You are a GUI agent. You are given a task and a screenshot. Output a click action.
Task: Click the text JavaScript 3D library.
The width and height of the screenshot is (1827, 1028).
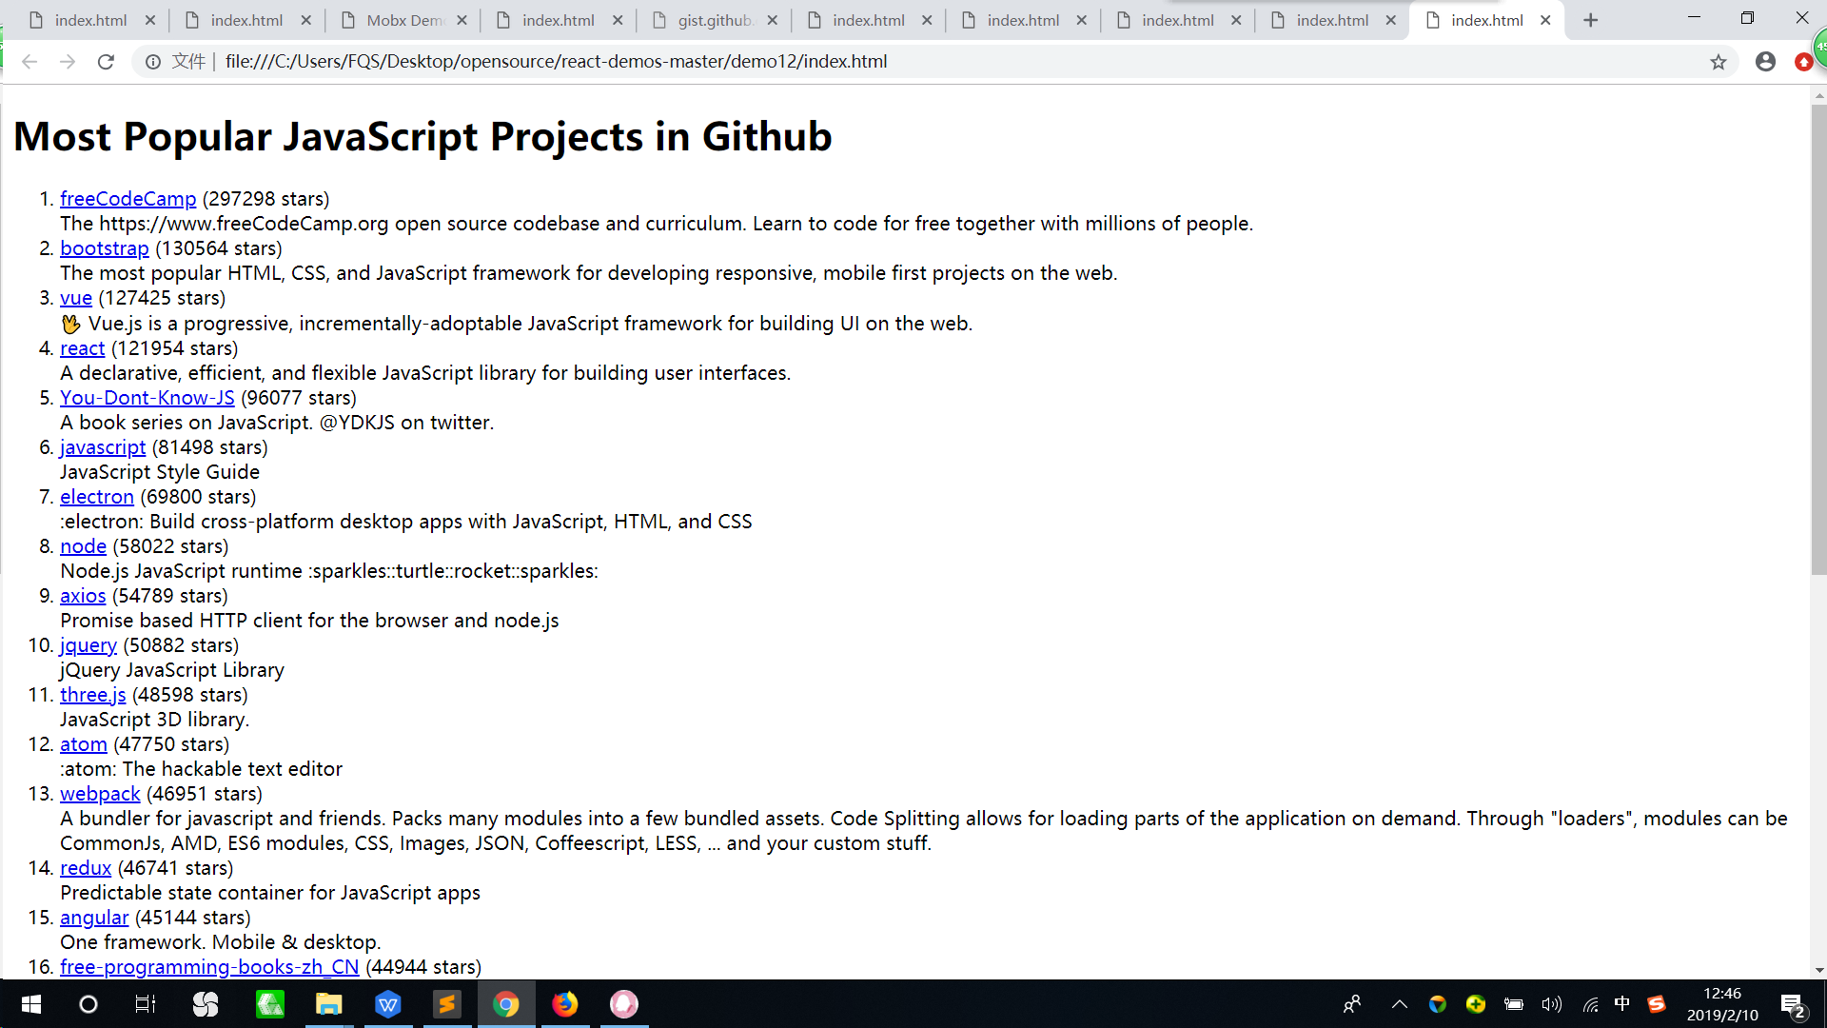154,720
